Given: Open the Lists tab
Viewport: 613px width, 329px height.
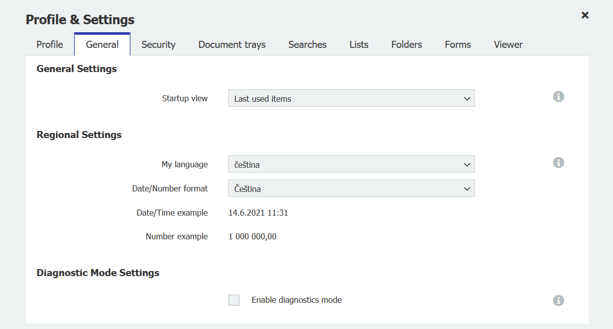Looking at the screenshot, I should (x=359, y=44).
